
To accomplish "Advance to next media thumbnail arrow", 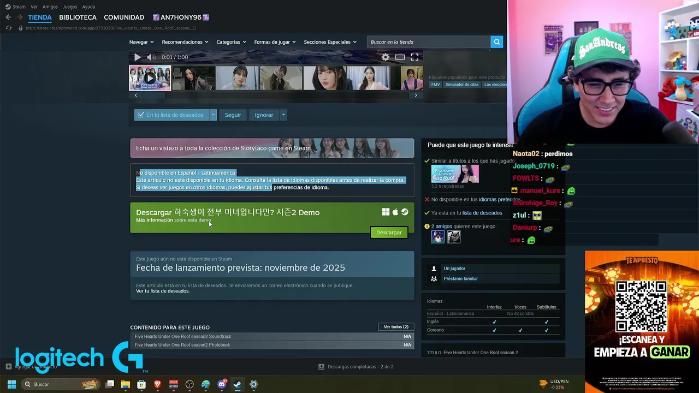I will point(416,95).
